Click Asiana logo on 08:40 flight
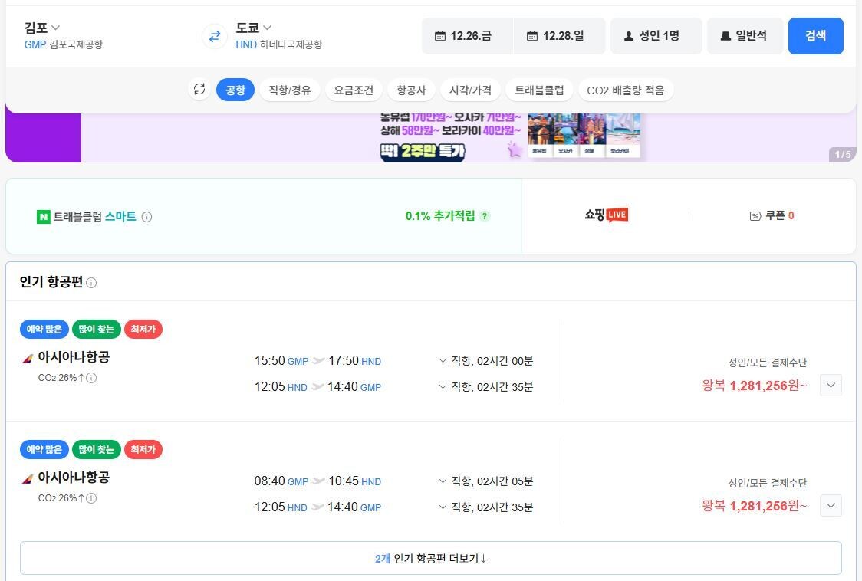Image resolution: width=862 pixels, height=581 pixels. 28,479
